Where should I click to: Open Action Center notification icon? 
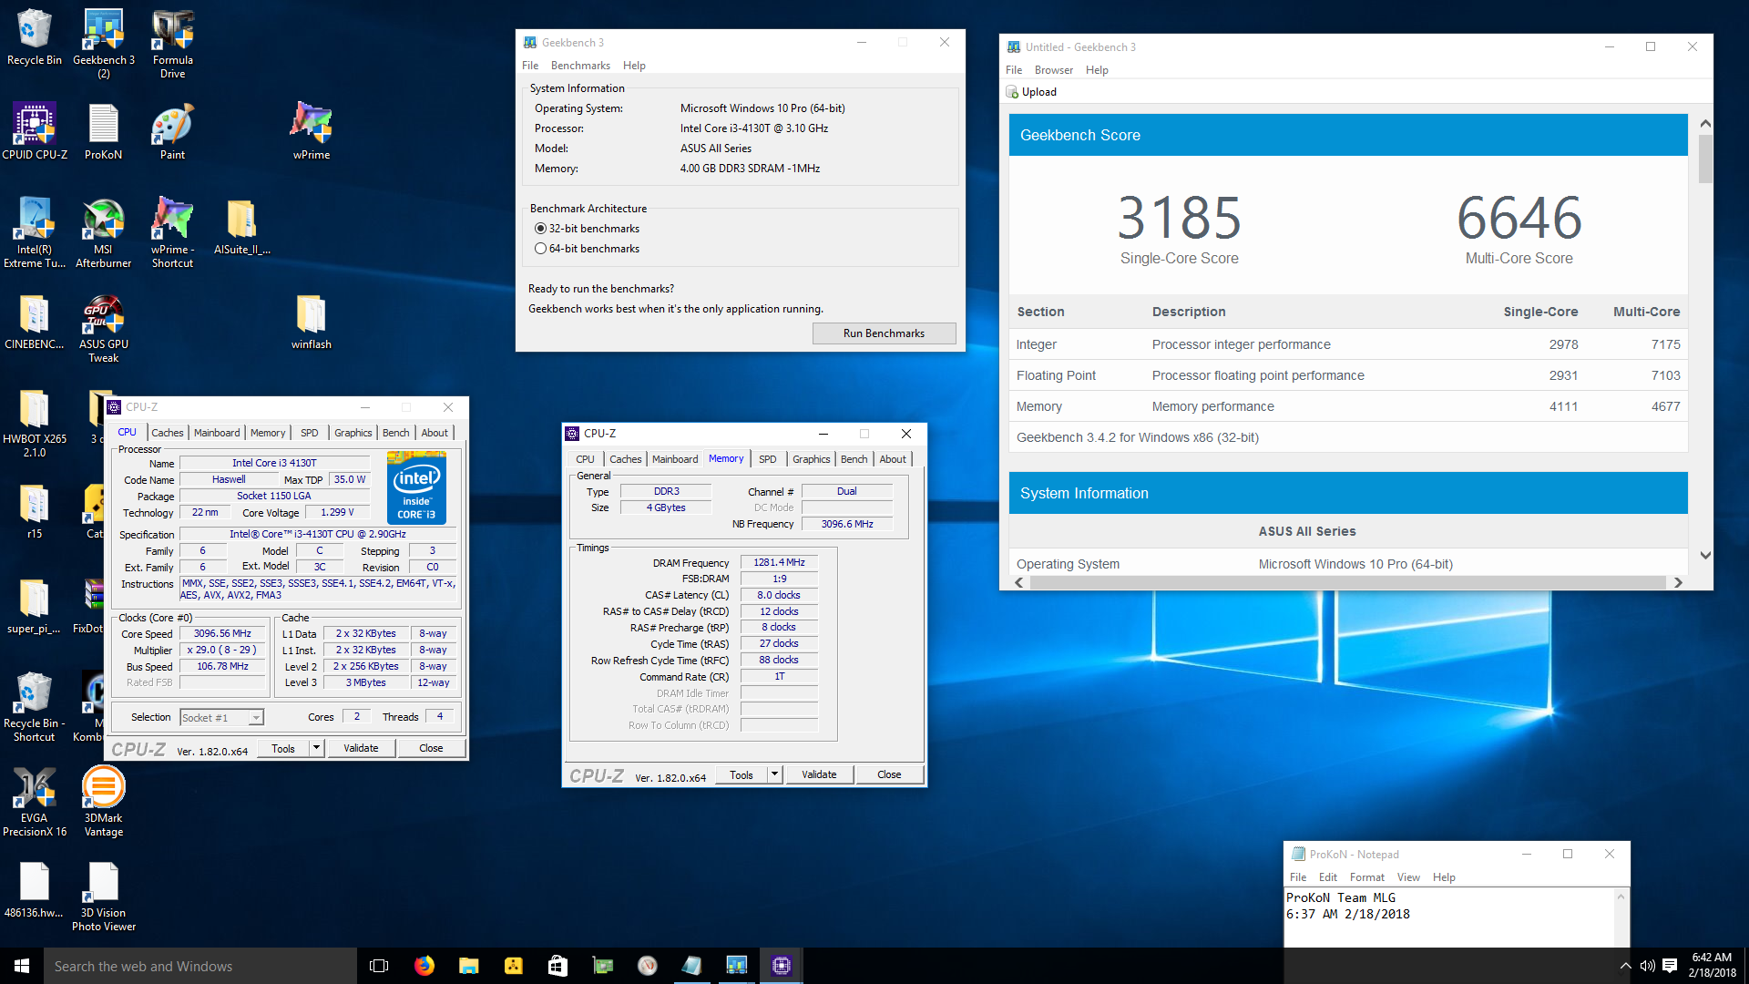(x=1670, y=966)
